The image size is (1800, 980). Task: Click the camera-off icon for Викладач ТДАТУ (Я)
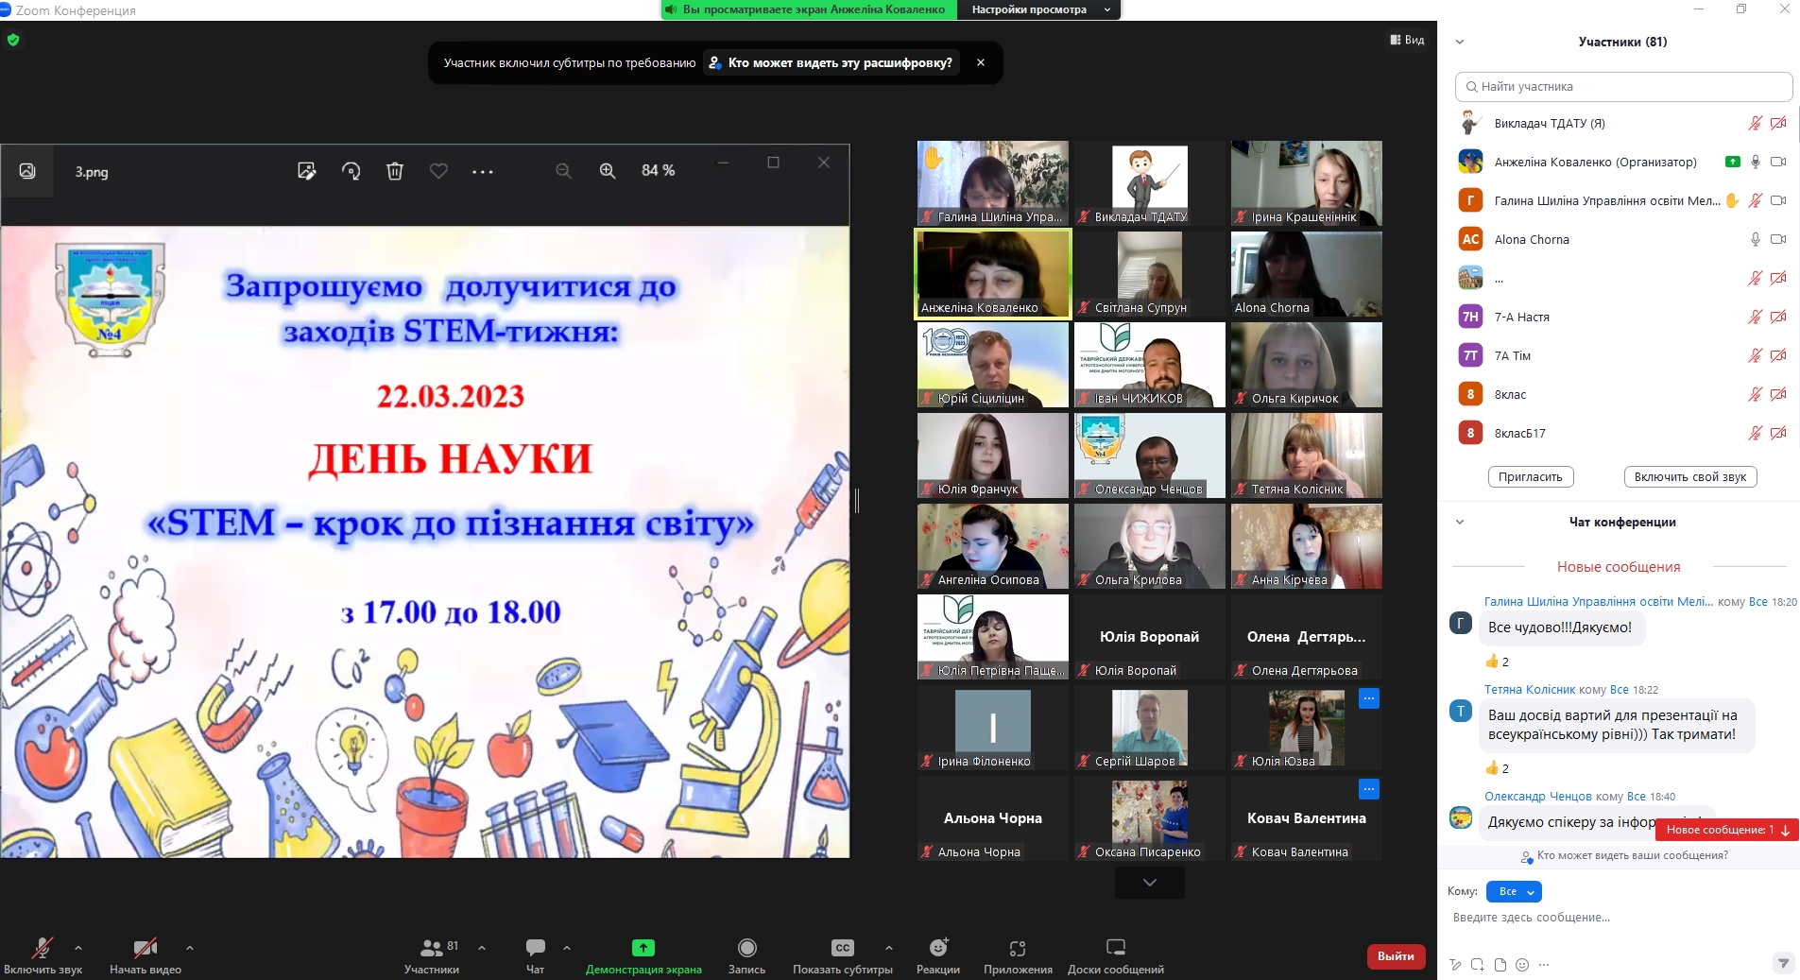point(1778,123)
